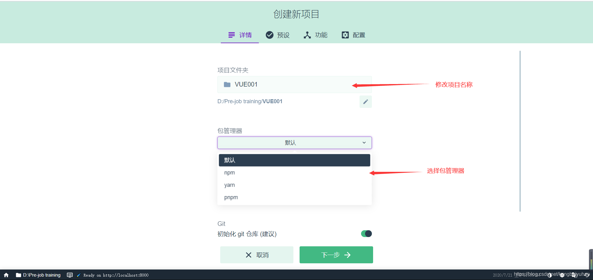Switch to the 预设 preset tab
Viewport: 593px width, 280px height.
278,35
